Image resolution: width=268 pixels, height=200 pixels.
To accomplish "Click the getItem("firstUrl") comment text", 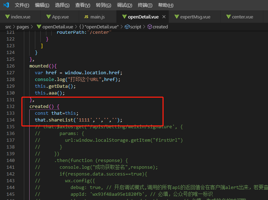I will [x=157, y=140].
